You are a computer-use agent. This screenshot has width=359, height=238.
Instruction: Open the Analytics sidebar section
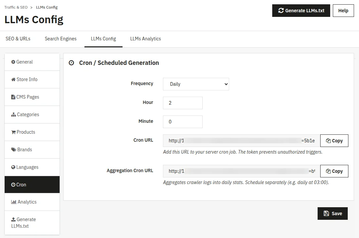pos(32,202)
